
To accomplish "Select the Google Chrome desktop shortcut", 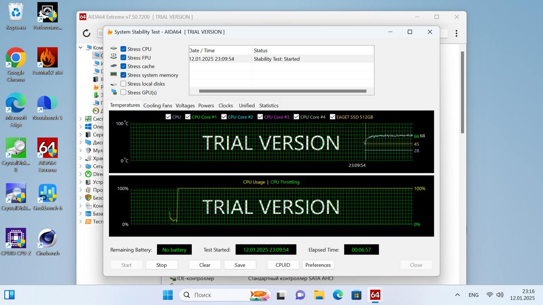I will (x=16, y=65).
